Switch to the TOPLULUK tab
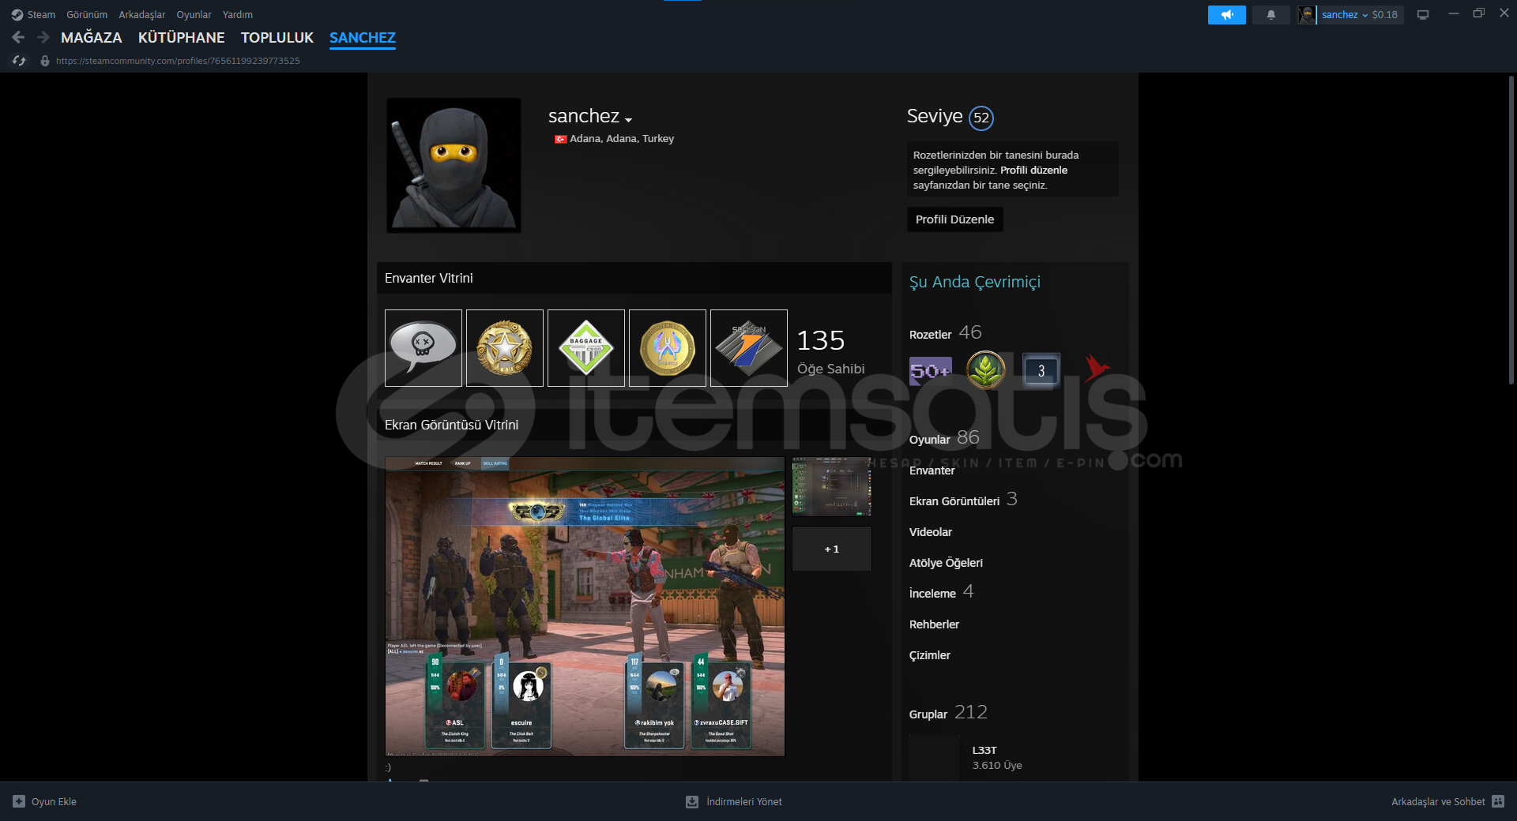Viewport: 1517px width, 821px height. [x=277, y=37]
